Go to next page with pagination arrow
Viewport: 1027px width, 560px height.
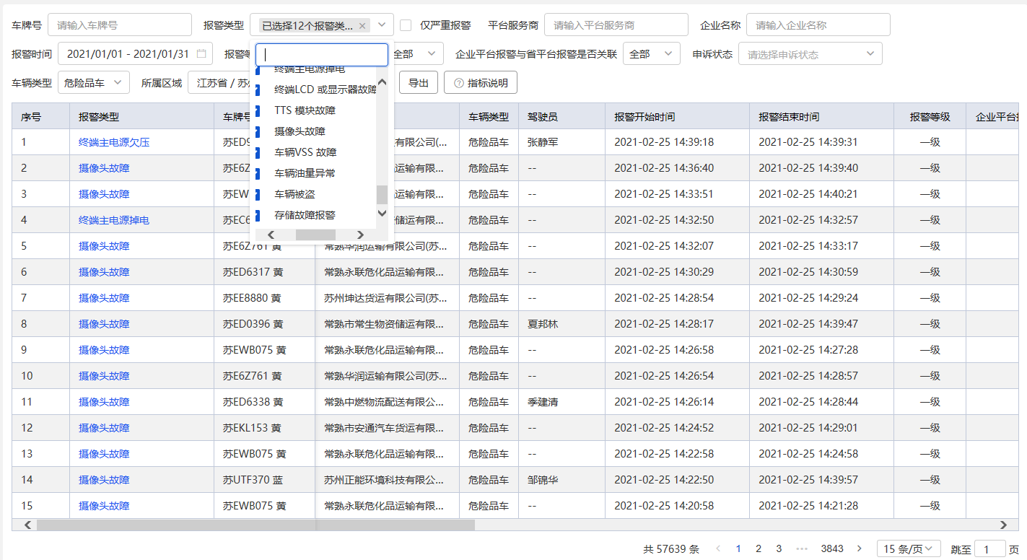[859, 548]
